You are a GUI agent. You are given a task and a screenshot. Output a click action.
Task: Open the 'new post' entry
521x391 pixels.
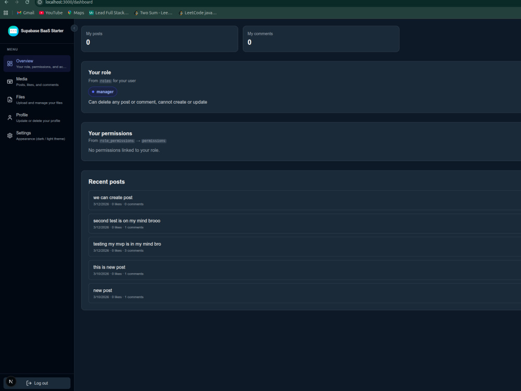(x=304, y=293)
